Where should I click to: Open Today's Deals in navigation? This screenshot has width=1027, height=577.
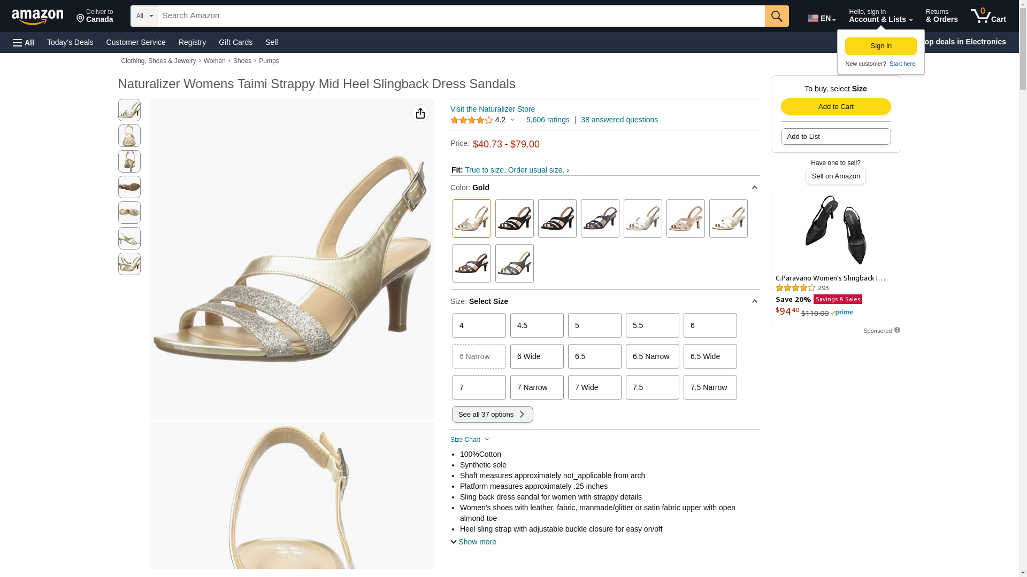coord(70,42)
